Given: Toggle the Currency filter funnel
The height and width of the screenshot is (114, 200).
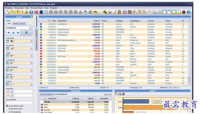Looking at the screenshot, I should pyautogui.click(x=8, y=41).
